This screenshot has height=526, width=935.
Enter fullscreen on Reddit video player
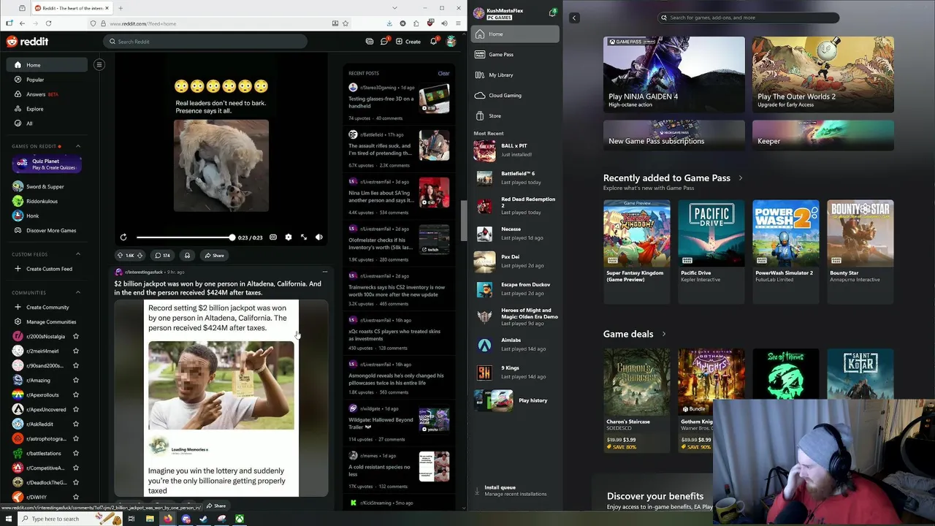pyautogui.click(x=304, y=237)
